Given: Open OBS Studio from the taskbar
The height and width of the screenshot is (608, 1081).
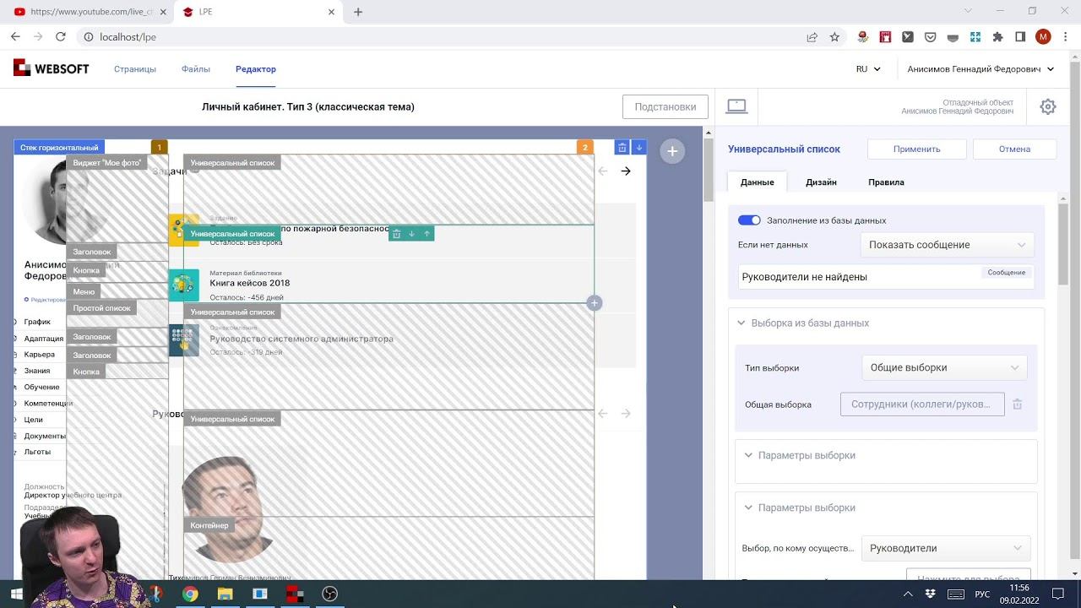Looking at the screenshot, I should (329, 594).
